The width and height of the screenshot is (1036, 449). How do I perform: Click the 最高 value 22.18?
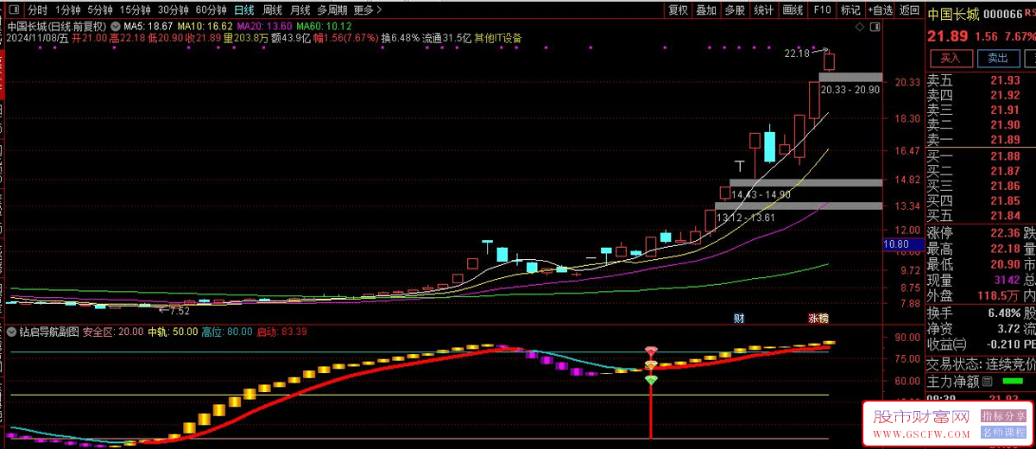(x=1005, y=249)
